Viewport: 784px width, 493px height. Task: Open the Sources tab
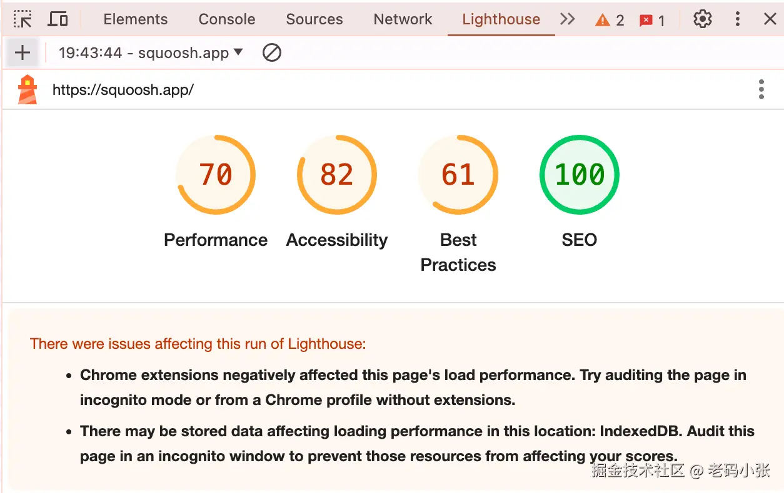(314, 19)
